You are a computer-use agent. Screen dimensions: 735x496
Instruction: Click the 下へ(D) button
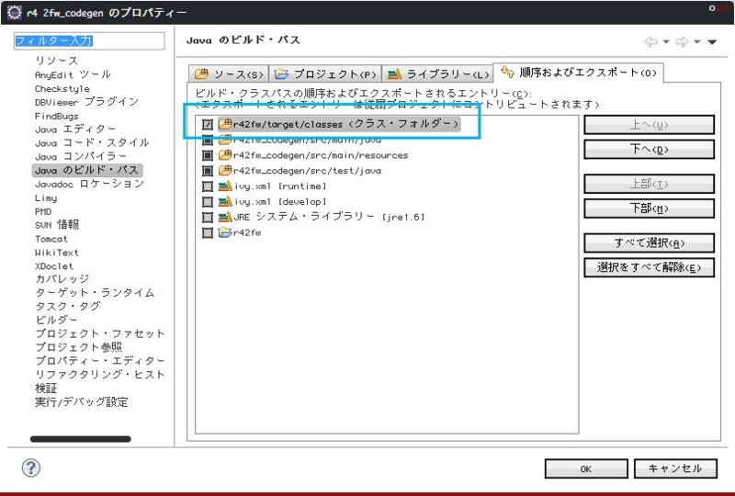pos(649,150)
